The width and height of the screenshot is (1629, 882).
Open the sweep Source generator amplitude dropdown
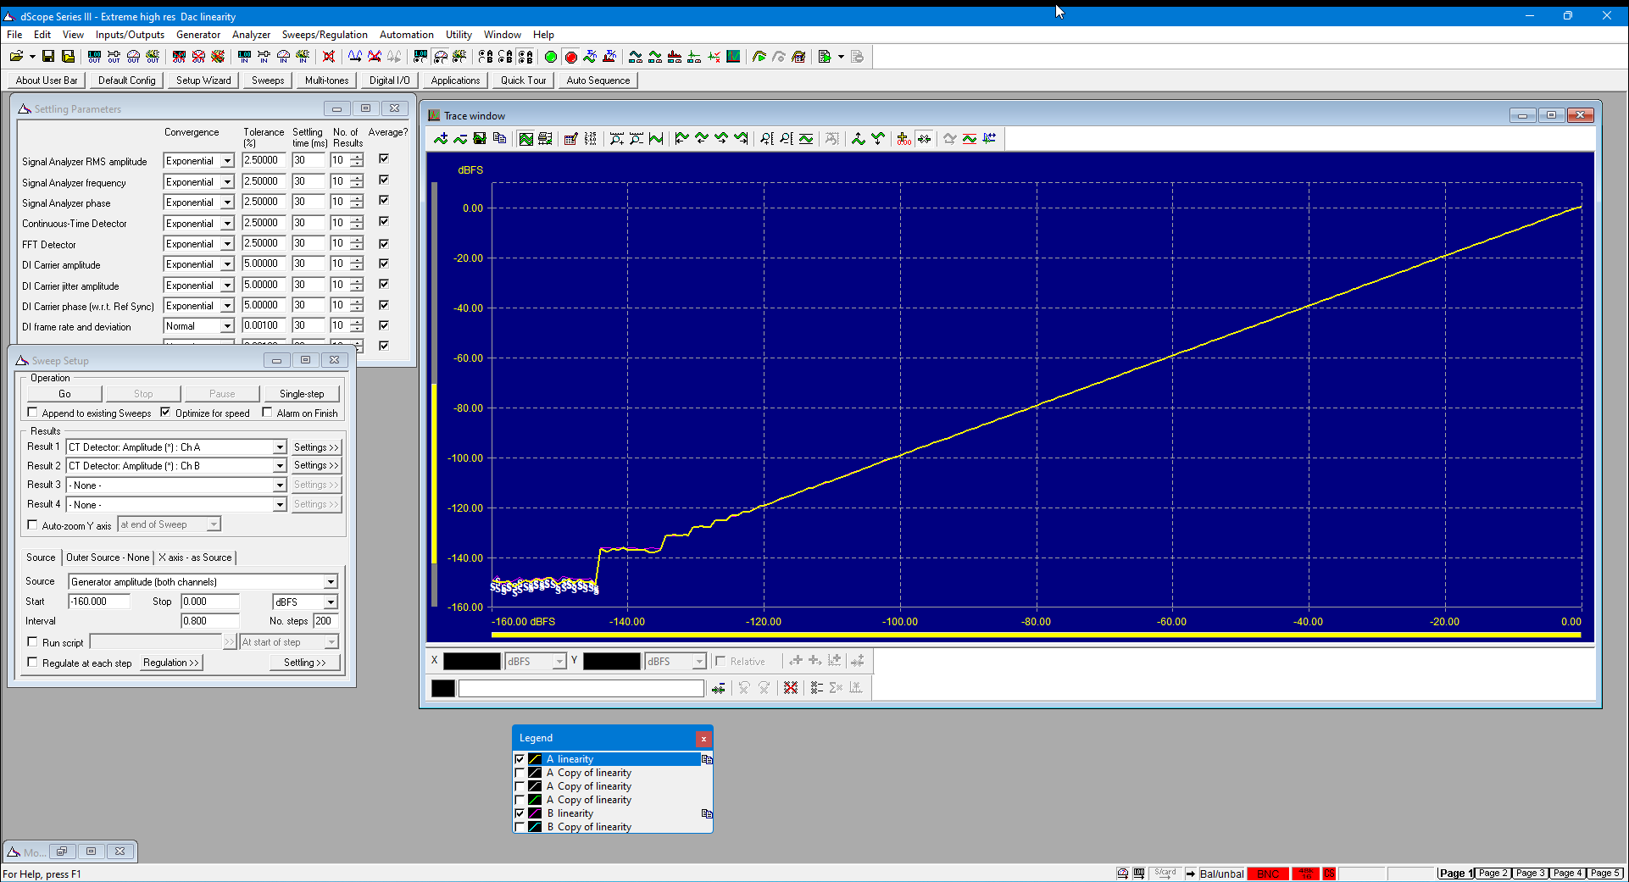tap(331, 582)
